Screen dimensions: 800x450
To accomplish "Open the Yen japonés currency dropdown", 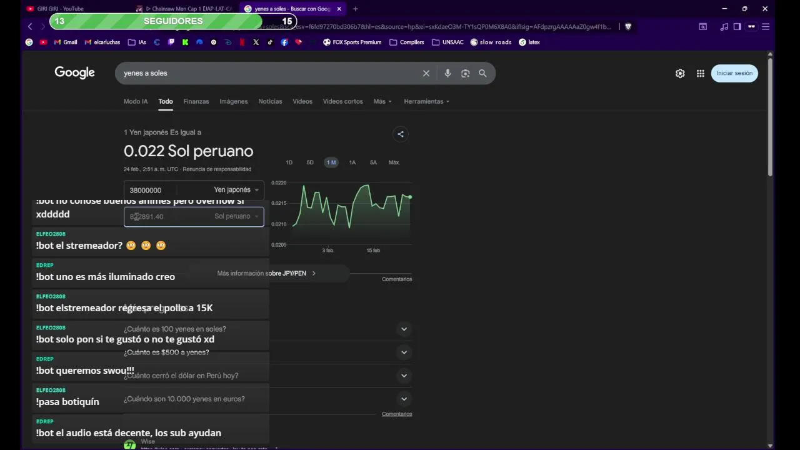I will click(x=236, y=190).
